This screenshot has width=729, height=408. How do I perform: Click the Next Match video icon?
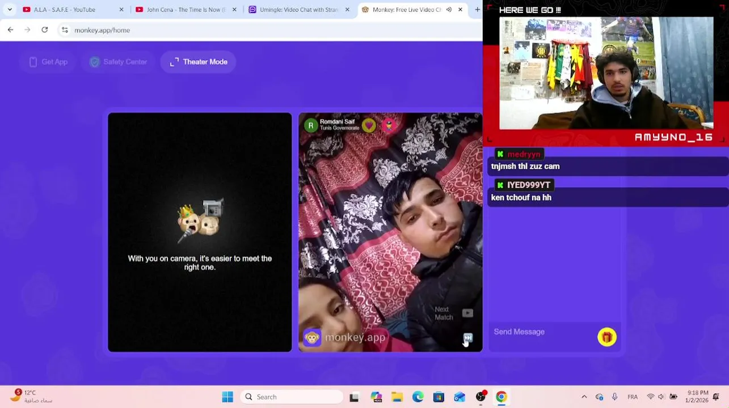pyautogui.click(x=467, y=313)
